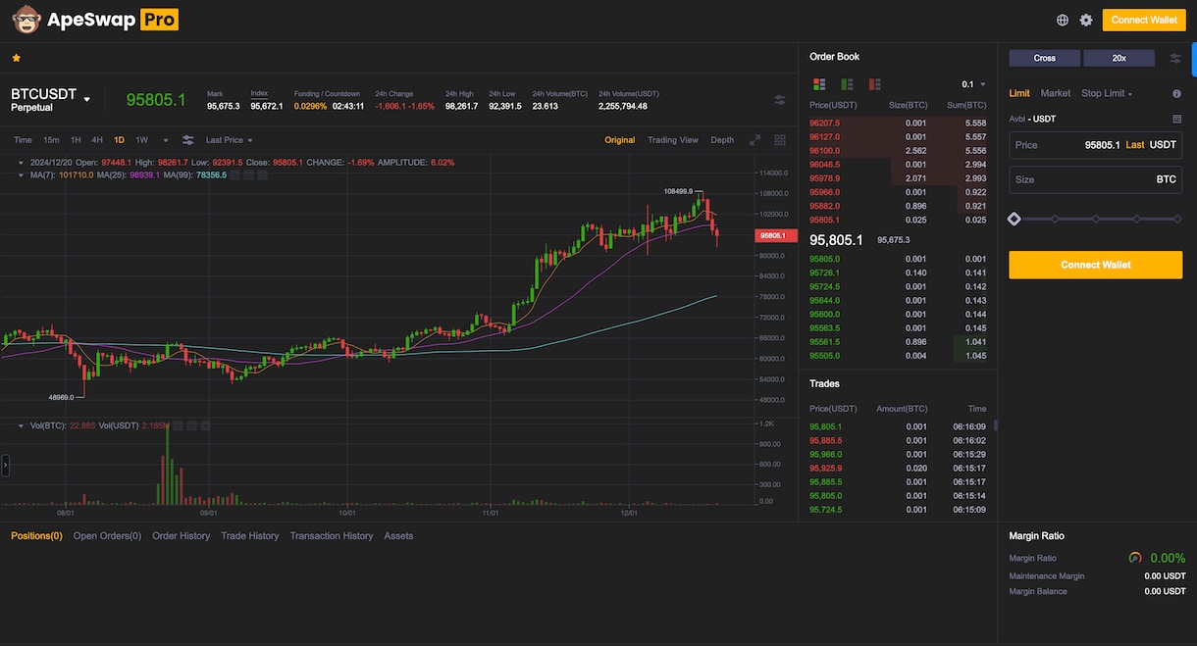Select the Time interval option
Viewport: 1197px width, 646px height.
23,140
